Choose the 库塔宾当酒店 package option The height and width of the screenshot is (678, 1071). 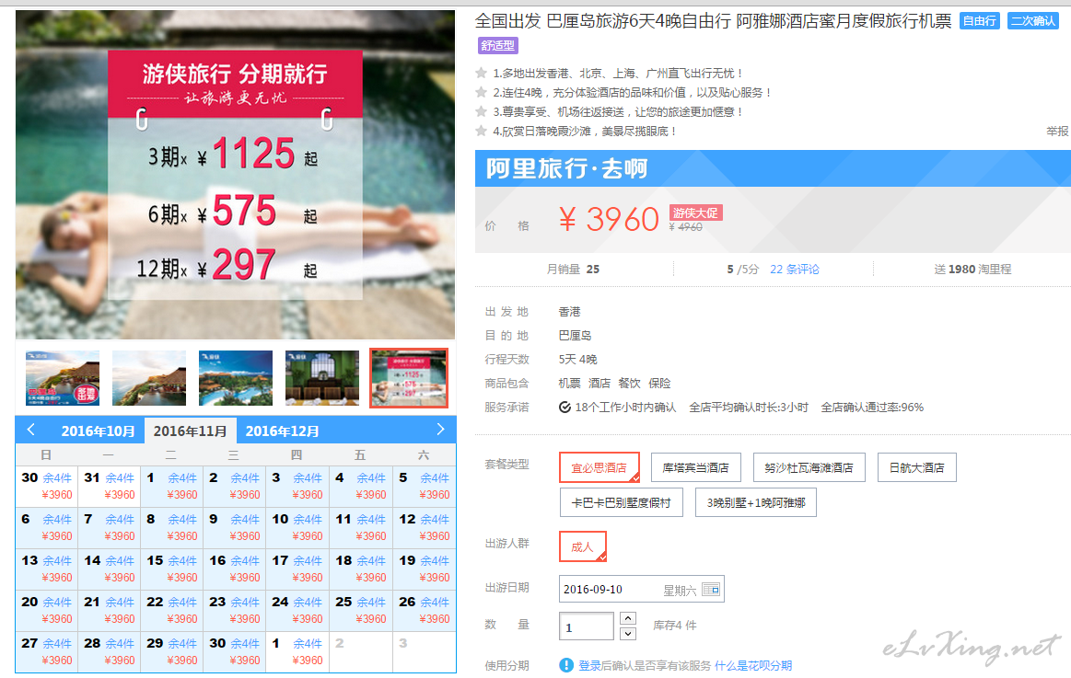pyautogui.click(x=695, y=468)
